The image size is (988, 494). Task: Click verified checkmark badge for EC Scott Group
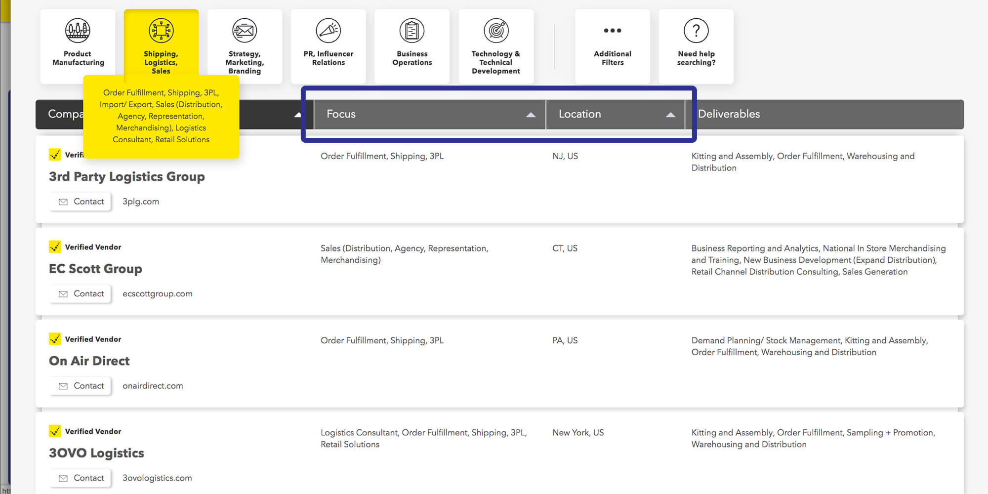[x=55, y=247]
